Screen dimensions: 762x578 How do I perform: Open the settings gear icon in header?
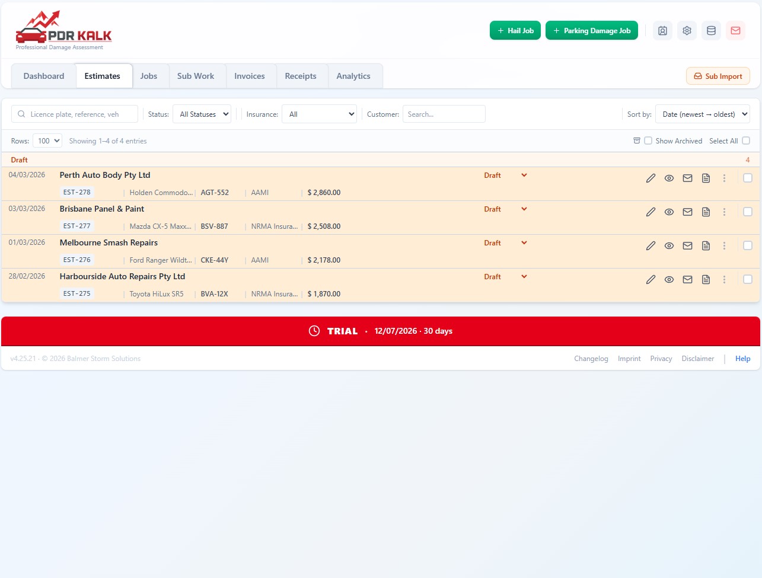687,31
